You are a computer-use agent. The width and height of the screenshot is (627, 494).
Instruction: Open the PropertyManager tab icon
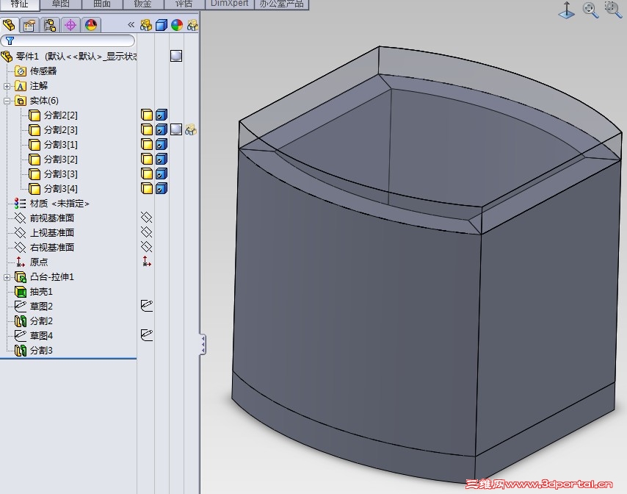29,25
